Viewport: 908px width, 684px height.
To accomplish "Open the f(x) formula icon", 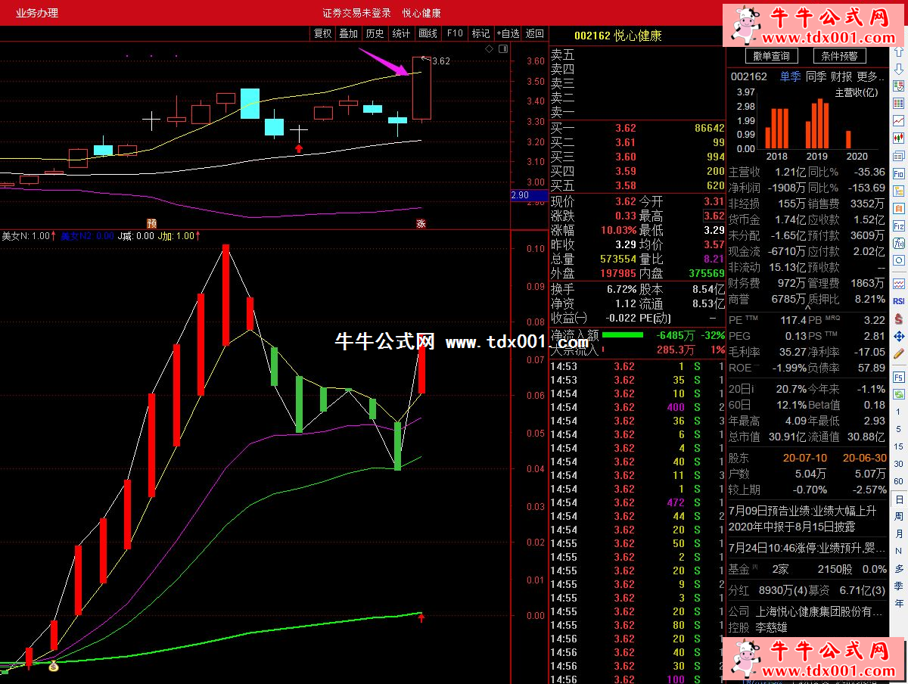I will [899, 243].
